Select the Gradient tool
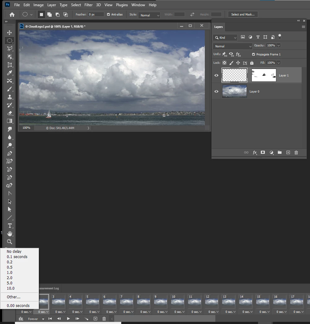Screen dimensions: 310x324 tap(10, 121)
